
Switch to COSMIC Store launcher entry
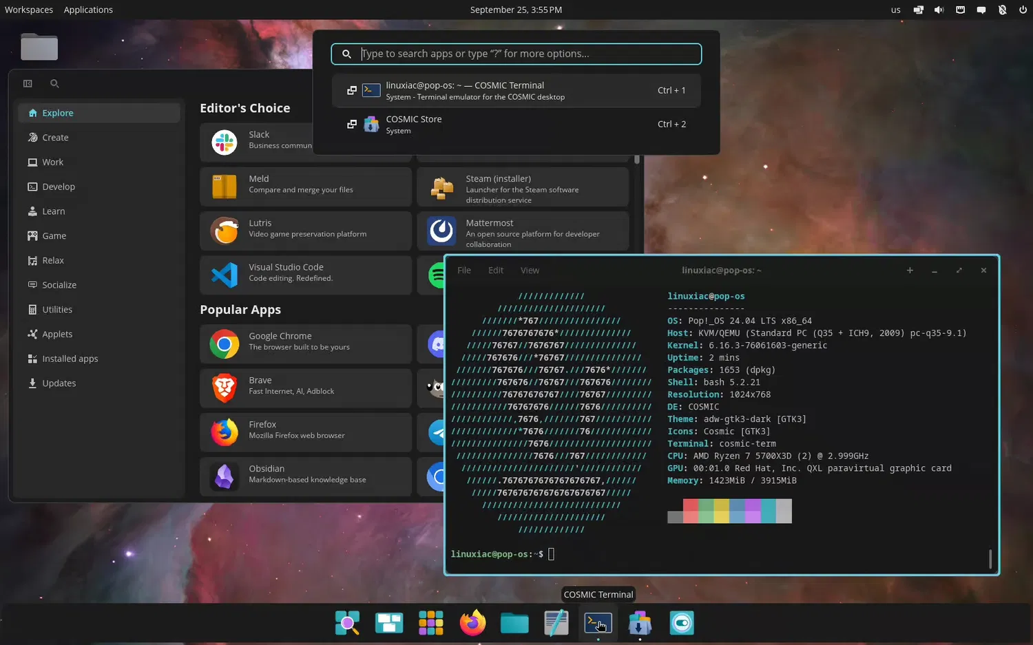tap(516, 125)
